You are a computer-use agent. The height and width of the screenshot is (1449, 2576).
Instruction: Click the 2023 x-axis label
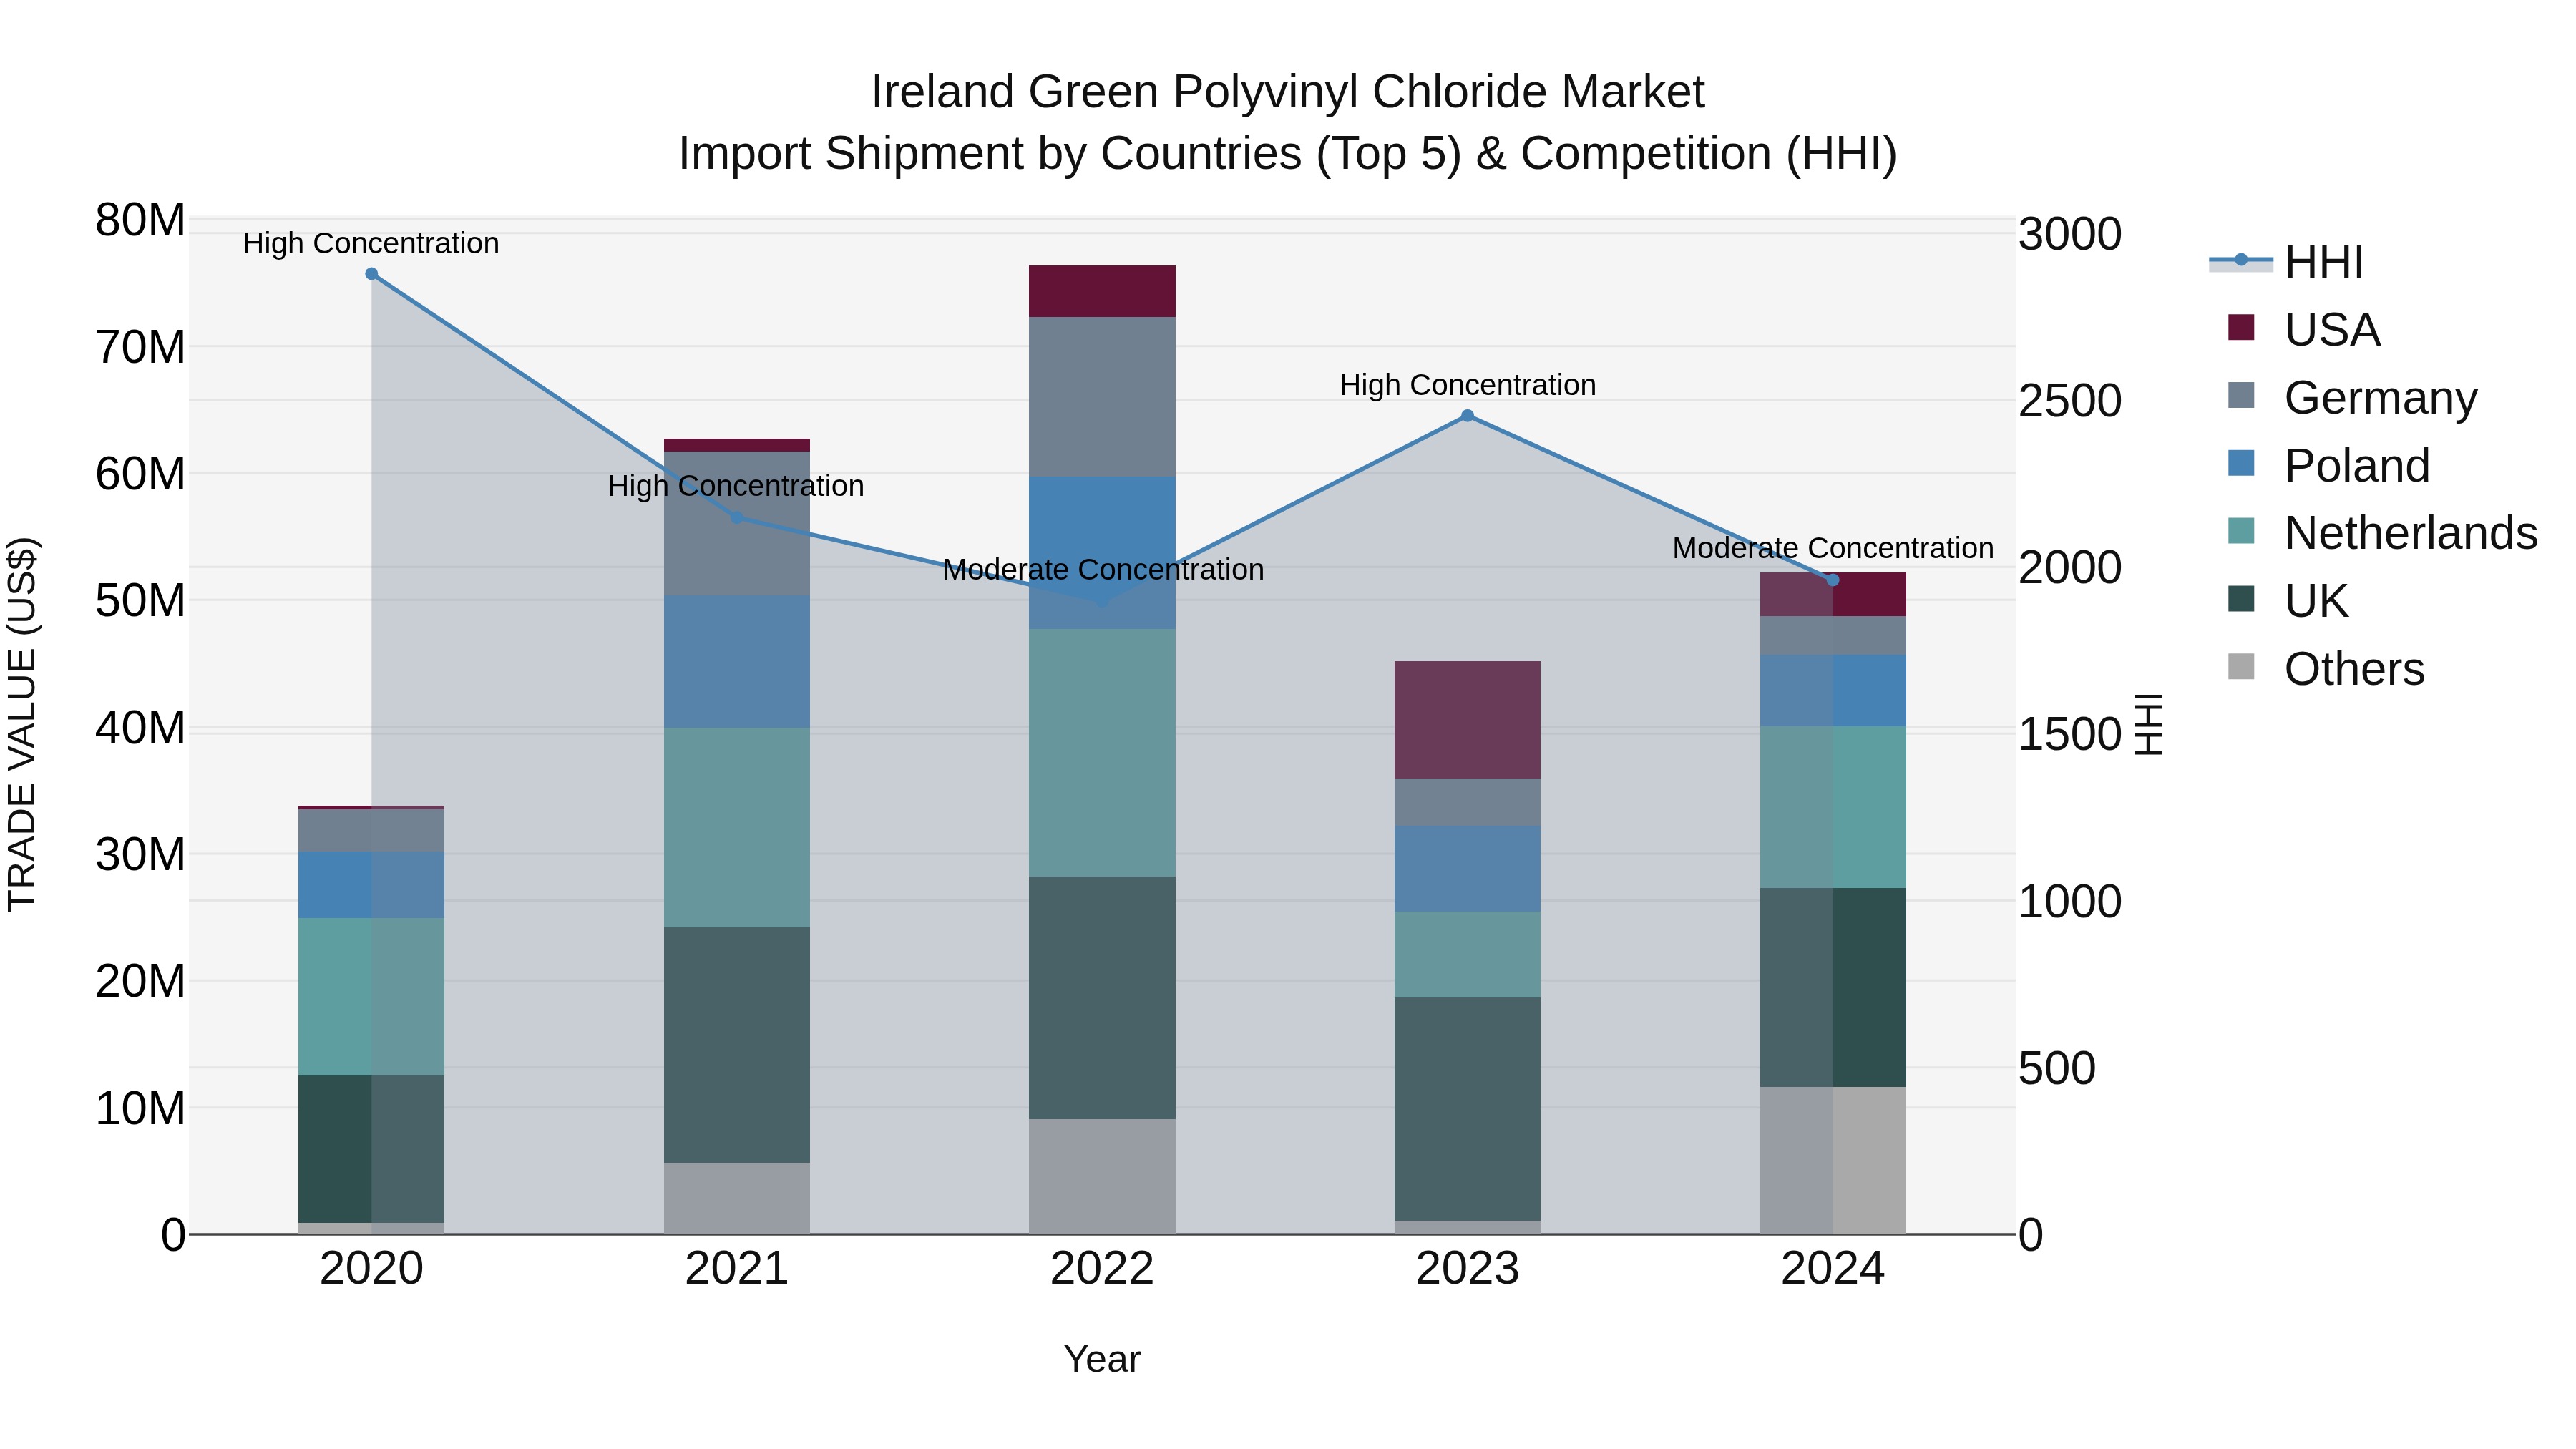click(x=1467, y=1269)
